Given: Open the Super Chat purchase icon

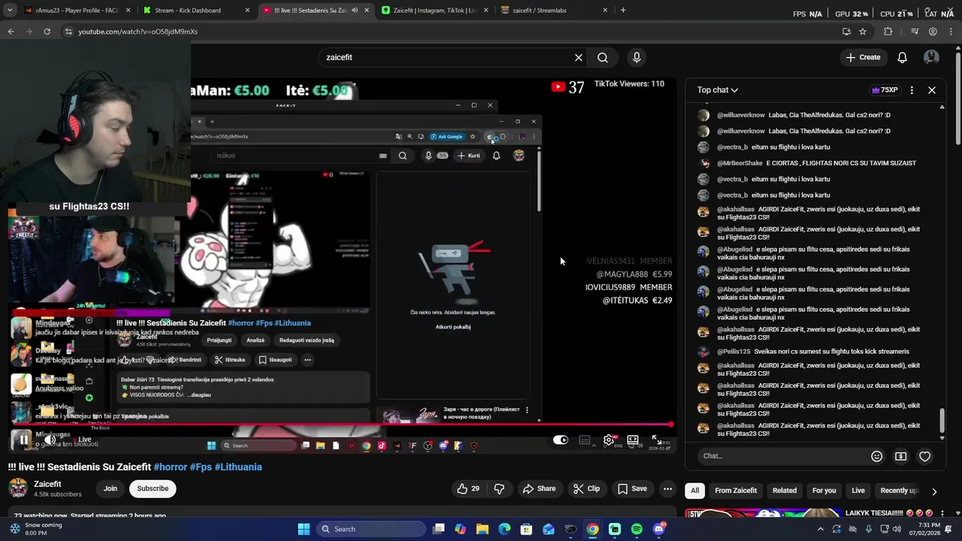Looking at the screenshot, I should [x=900, y=456].
